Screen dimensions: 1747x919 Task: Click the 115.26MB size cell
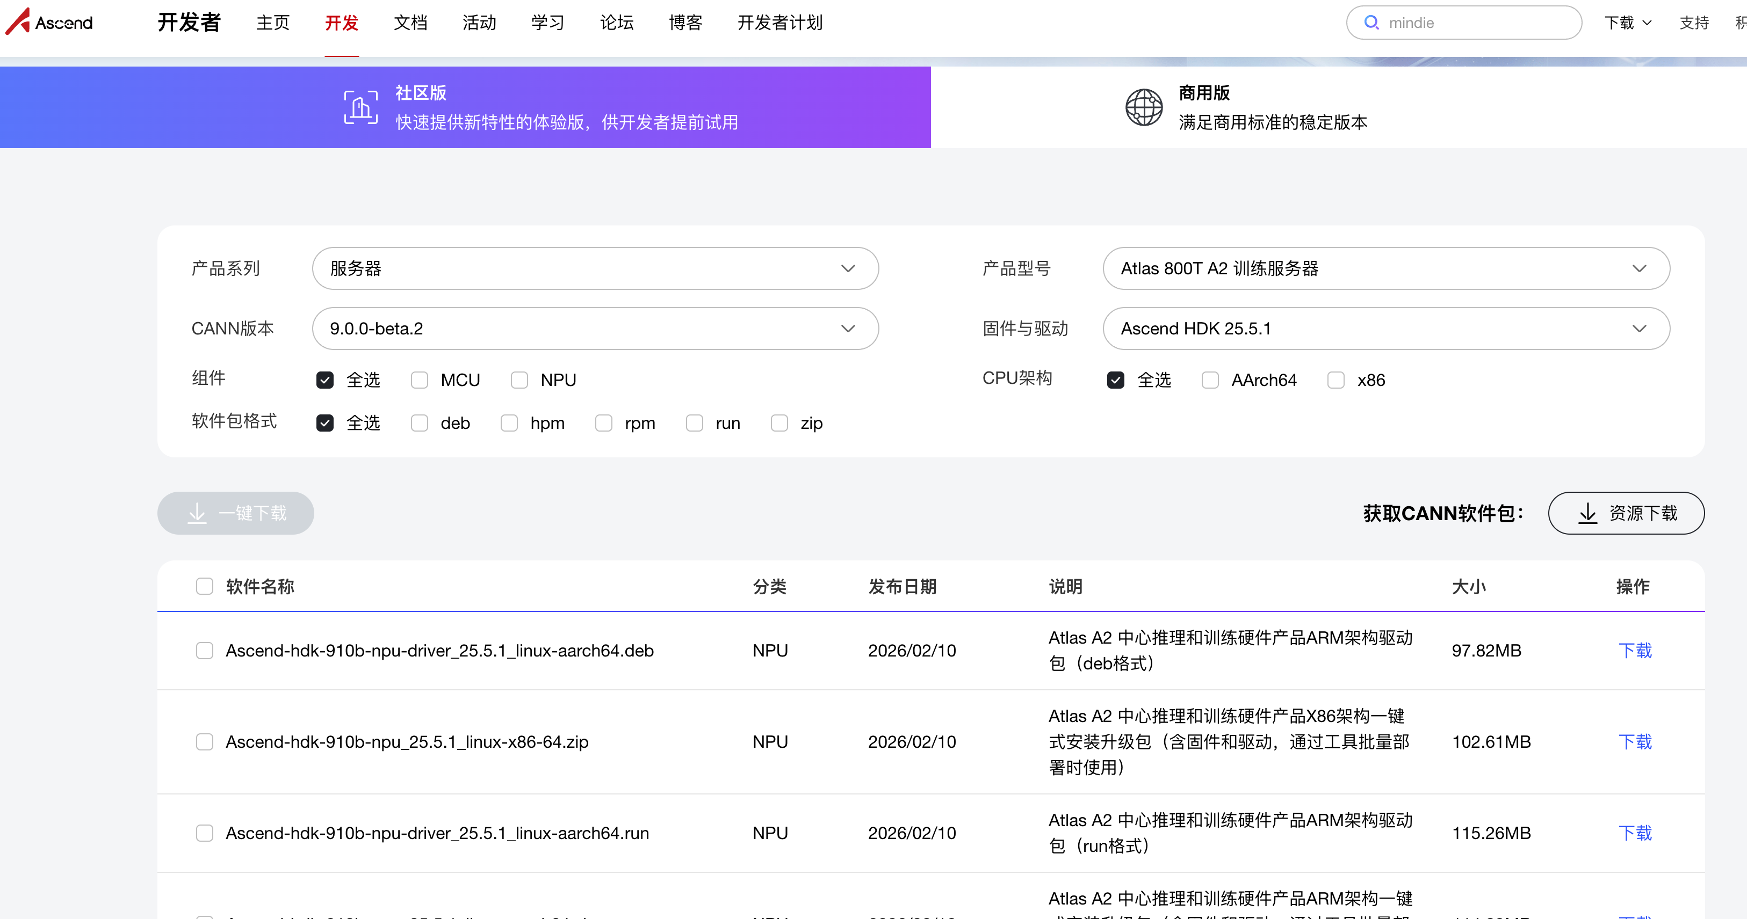coord(1491,833)
